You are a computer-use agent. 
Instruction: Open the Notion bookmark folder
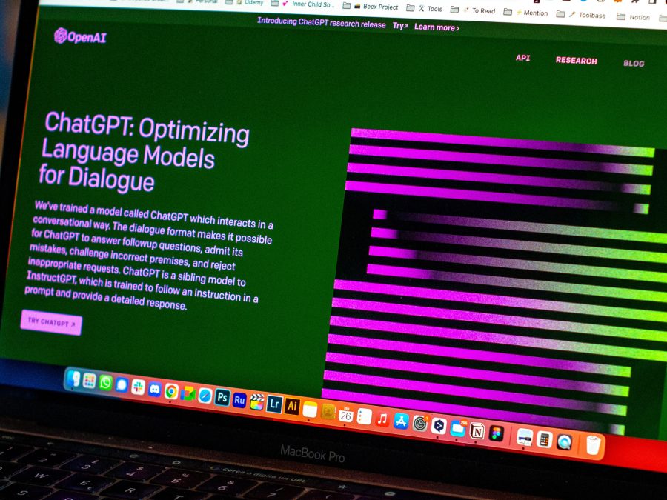tap(634, 17)
